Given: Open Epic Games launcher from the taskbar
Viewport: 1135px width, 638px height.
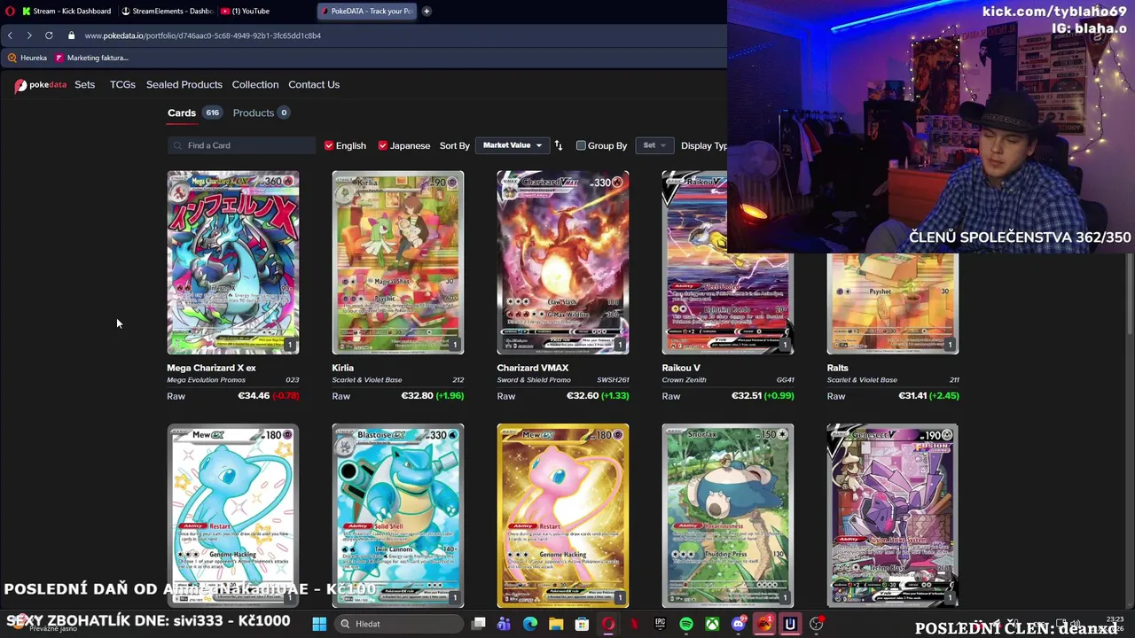Looking at the screenshot, I should click(661, 624).
